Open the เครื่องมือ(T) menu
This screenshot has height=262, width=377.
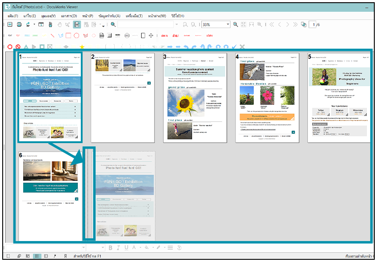134,16
